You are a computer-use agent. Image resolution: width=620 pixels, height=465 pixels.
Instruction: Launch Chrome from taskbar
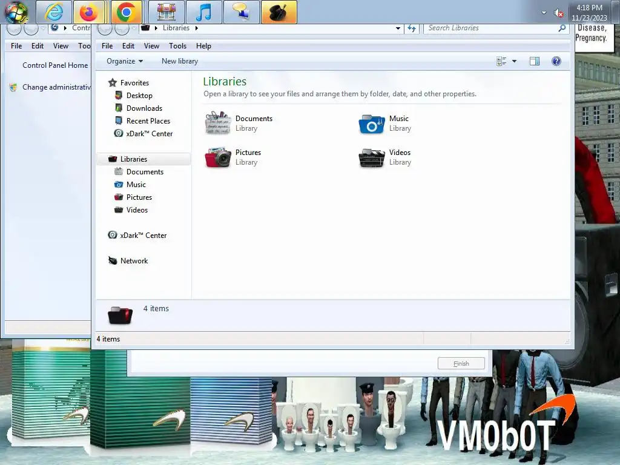126,12
